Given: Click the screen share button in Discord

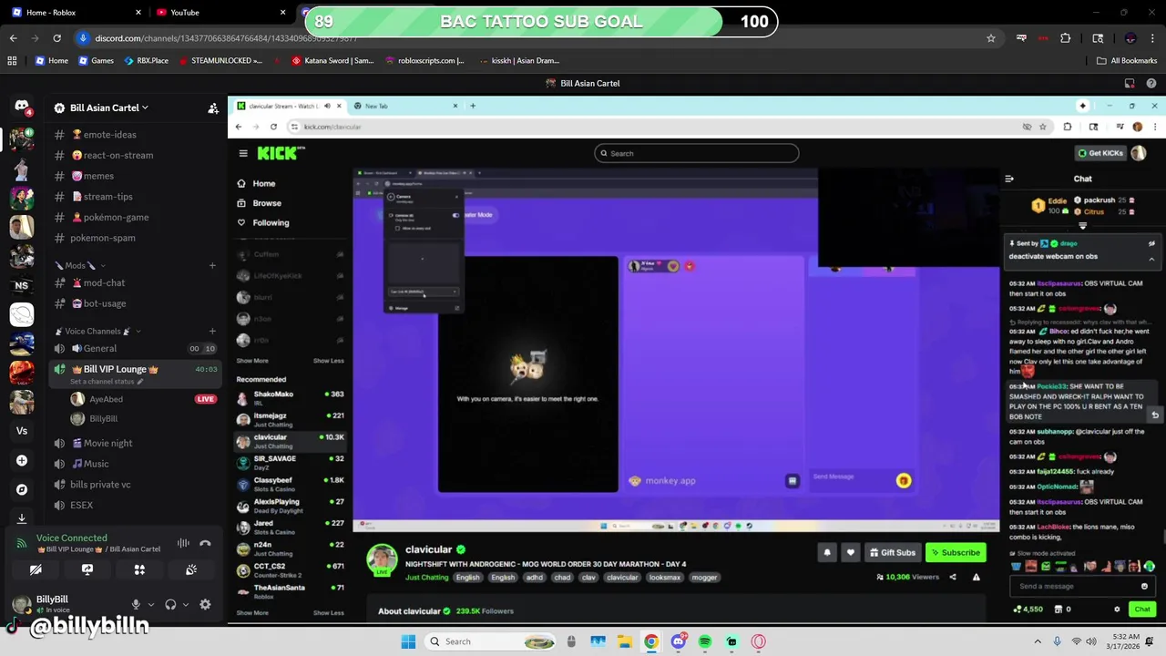Looking at the screenshot, I should (87, 569).
